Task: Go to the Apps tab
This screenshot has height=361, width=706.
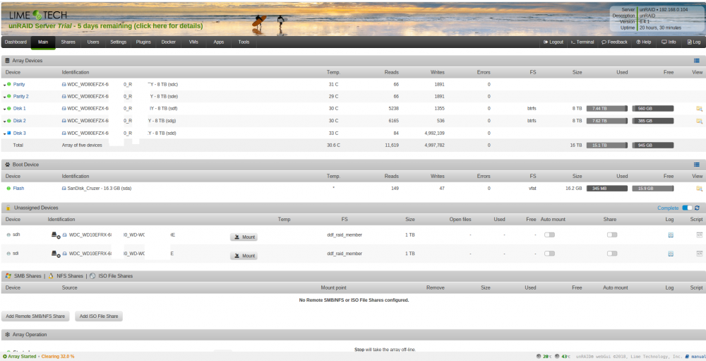Action: [219, 42]
